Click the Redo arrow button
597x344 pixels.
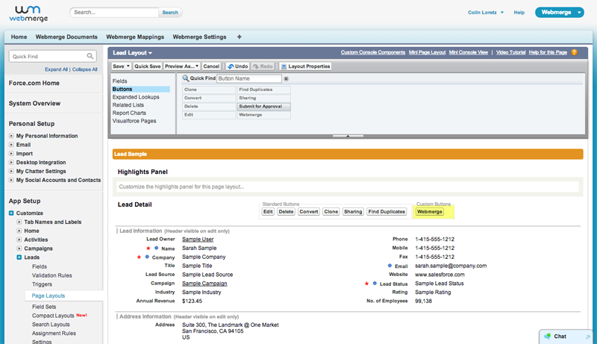pyautogui.click(x=263, y=66)
